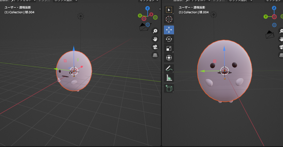Click the blue Z move arrow in right viewport
This screenshot has height=147, width=283.
point(224,48)
